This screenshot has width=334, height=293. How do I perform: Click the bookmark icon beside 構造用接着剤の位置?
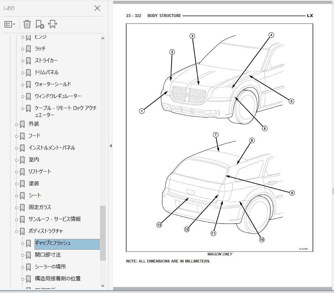(x=28, y=279)
